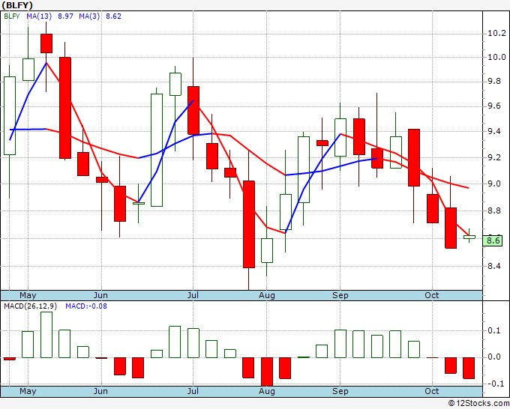Click the last small green candlestick near 8.6
510x409 pixels.
pyautogui.click(x=469, y=237)
